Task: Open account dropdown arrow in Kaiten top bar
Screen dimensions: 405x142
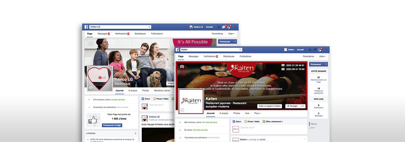Action: point(326,50)
